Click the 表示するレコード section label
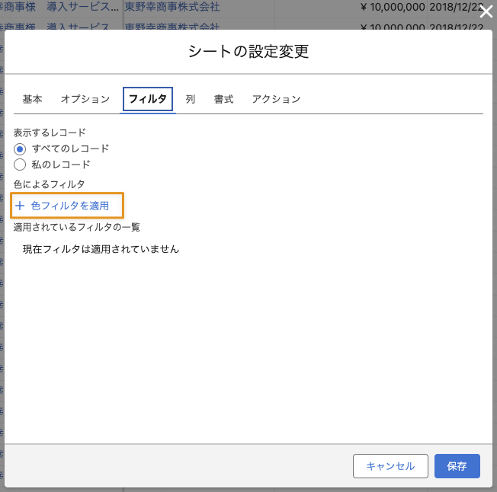The width and height of the screenshot is (497, 492). (50, 133)
